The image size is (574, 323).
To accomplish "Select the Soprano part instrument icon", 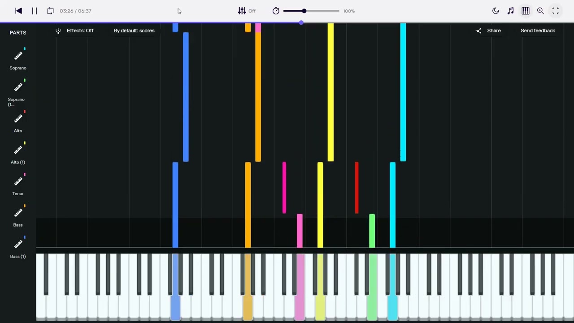I will (18, 56).
